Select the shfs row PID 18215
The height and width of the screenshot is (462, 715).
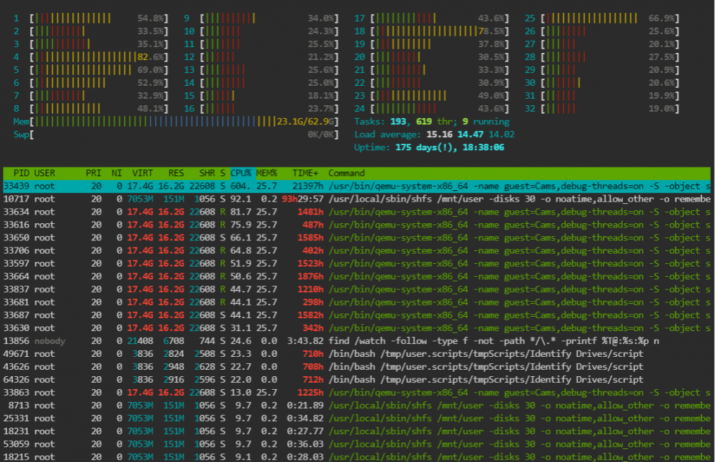pyautogui.click(x=357, y=457)
